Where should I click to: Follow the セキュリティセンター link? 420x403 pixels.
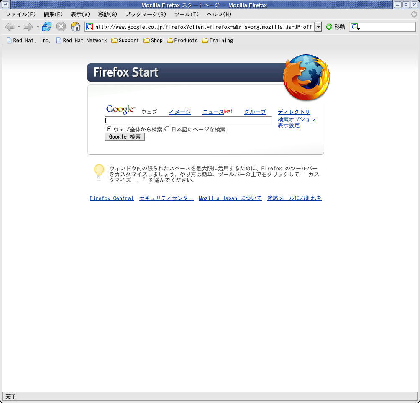click(x=166, y=198)
